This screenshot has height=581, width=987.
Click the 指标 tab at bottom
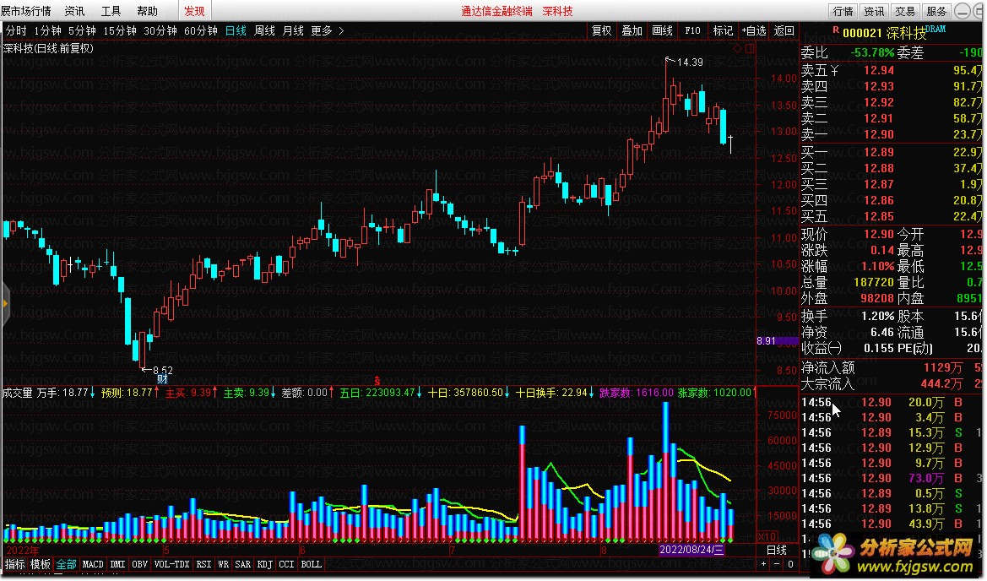click(15, 564)
